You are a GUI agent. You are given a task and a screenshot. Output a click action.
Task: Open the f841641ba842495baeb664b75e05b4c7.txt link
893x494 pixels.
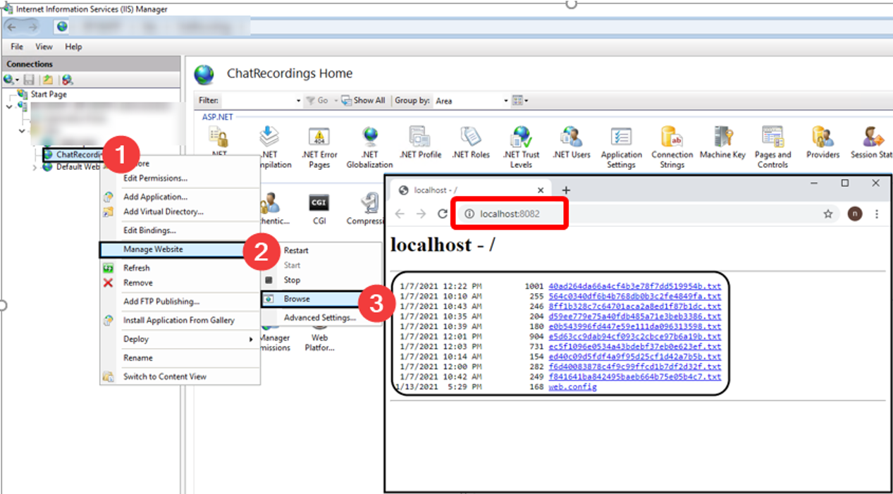pyautogui.click(x=634, y=377)
